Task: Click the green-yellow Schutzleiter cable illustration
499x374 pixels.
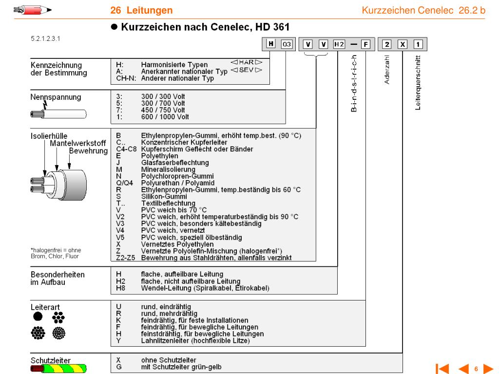Action: point(58,369)
